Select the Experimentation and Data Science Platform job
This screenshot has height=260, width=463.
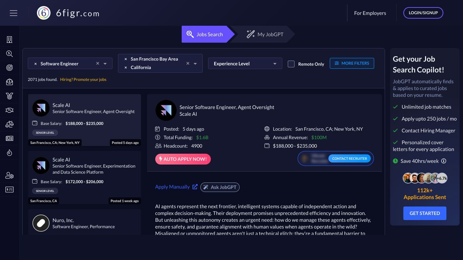84,178
